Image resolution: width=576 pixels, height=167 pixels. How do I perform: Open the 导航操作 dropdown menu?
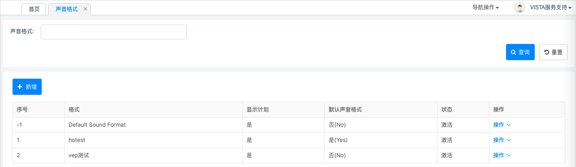tap(486, 7)
